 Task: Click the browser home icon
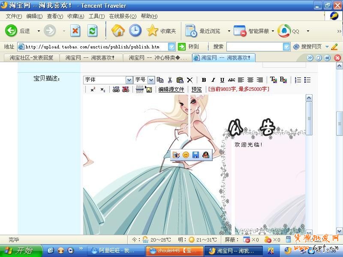(118, 30)
